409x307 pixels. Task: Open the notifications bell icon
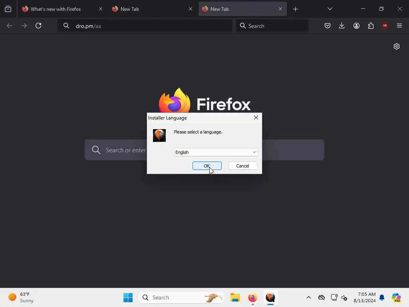(x=382, y=297)
